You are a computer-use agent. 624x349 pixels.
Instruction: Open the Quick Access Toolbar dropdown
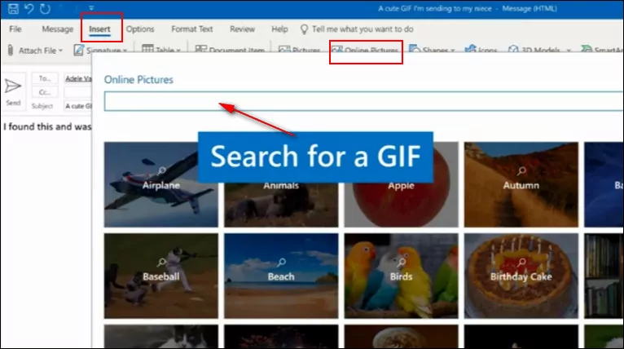pyautogui.click(x=91, y=8)
